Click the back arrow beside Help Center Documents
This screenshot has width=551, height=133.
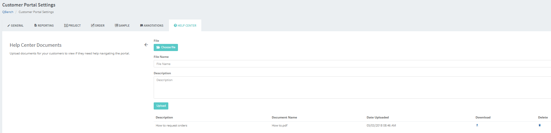coord(146,45)
